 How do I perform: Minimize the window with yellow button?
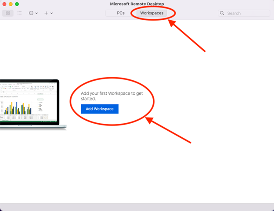coord(11,4)
